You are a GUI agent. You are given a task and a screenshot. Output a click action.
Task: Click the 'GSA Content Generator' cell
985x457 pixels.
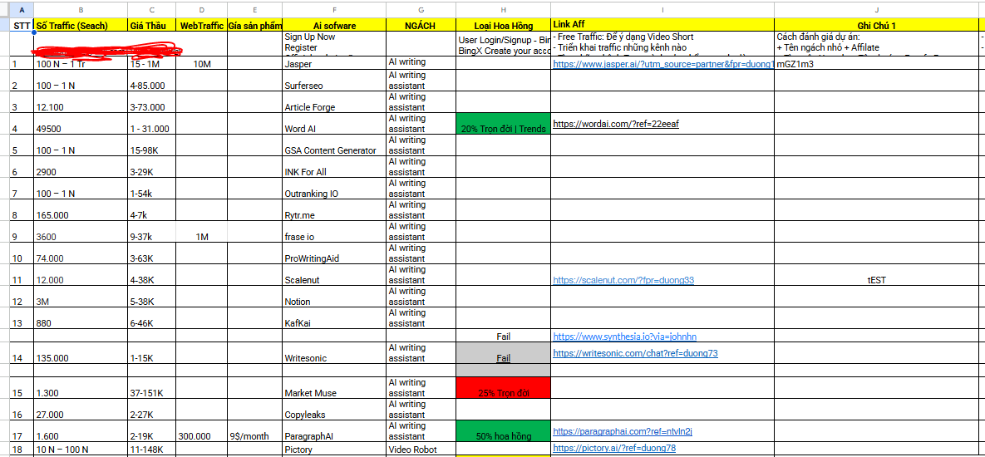[334, 145]
